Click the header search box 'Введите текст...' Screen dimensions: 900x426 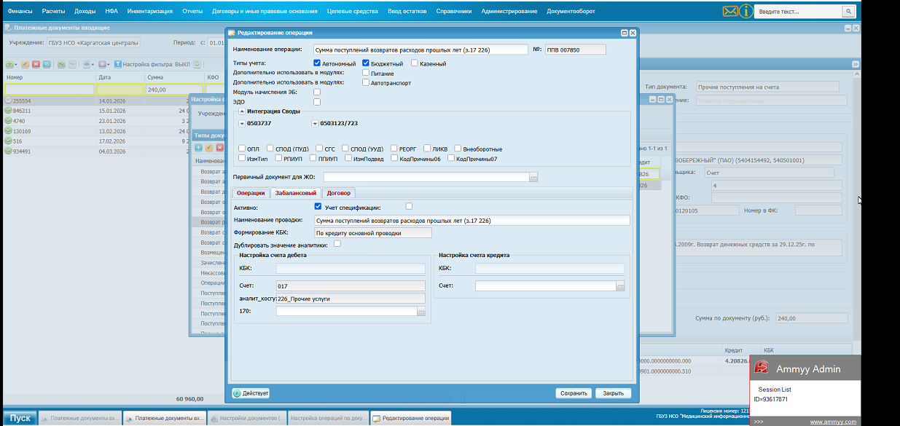point(799,12)
